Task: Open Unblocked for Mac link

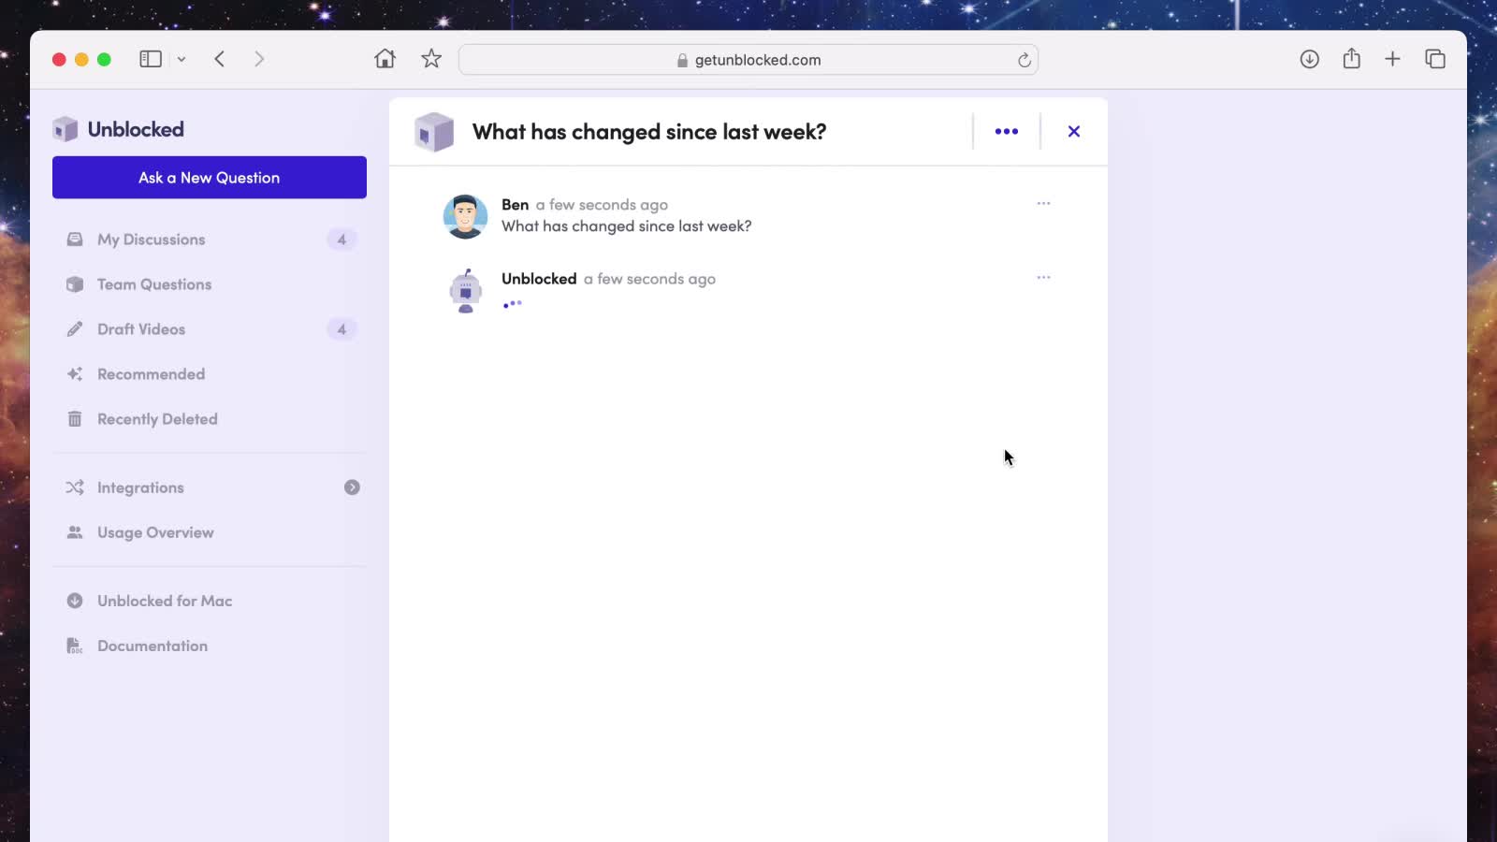Action: 165,601
